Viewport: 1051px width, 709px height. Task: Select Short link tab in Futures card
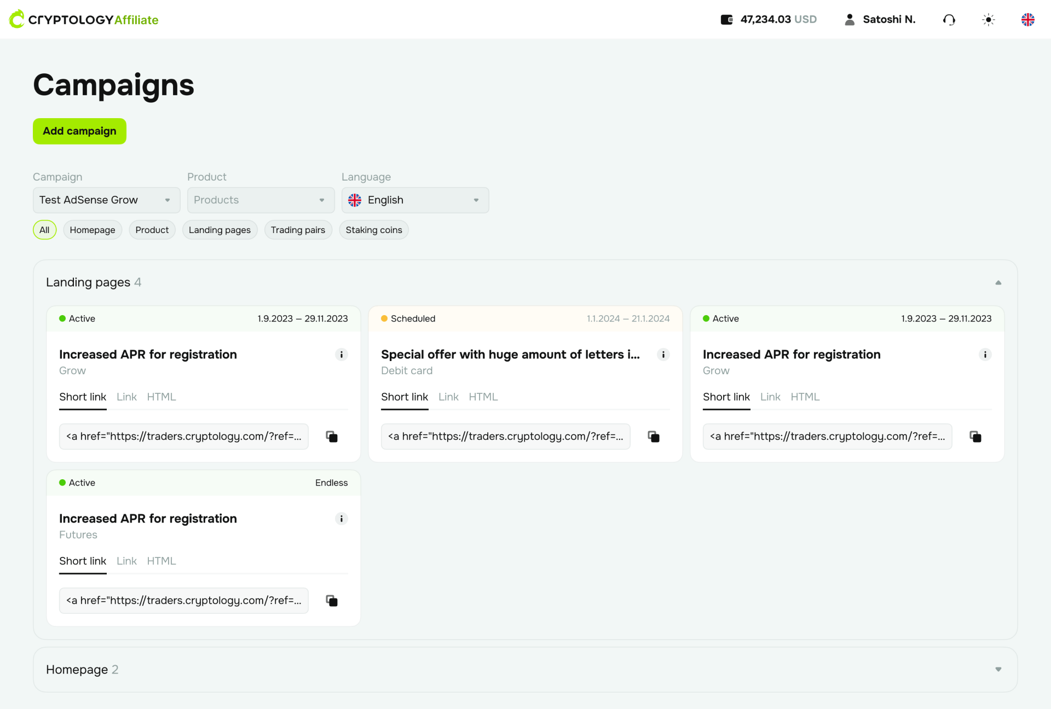point(83,561)
